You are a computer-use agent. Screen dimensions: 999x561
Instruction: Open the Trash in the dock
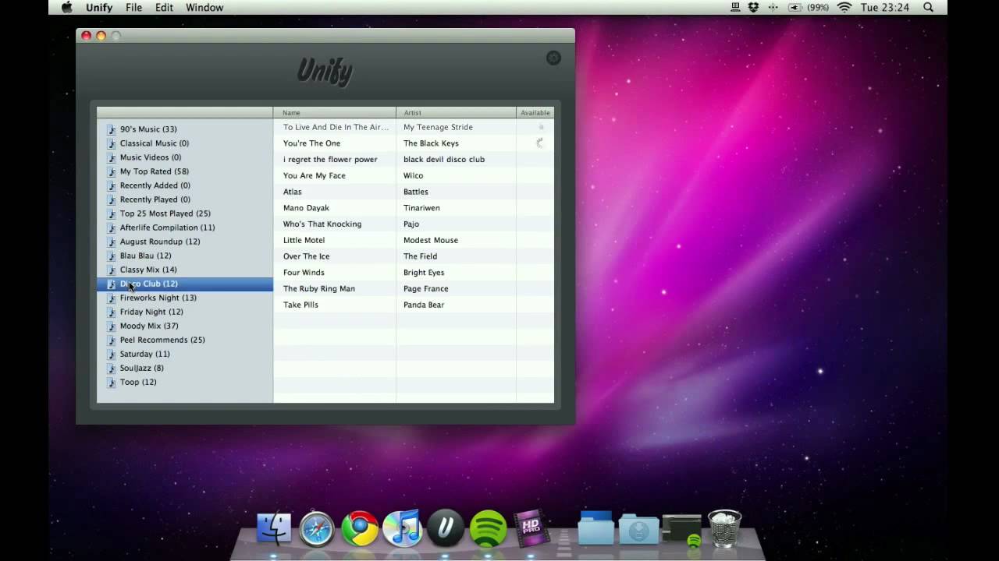click(724, 528)
